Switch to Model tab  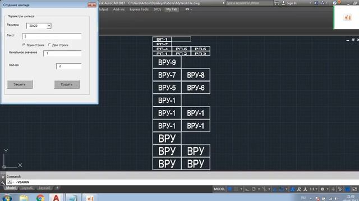[x=11, y=188]
